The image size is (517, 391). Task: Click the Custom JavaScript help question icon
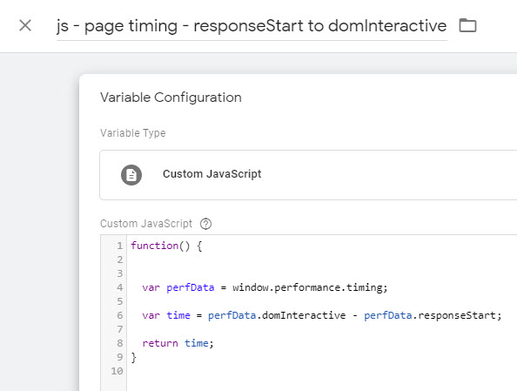click(205, 224)
